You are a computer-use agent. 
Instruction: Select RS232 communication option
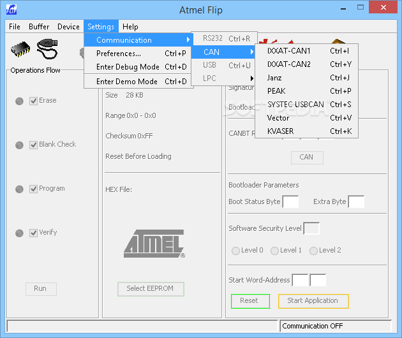pos(224,38)
